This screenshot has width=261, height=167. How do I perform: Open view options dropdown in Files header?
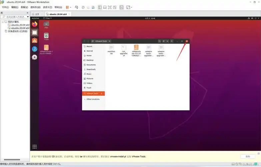pyautogui.click(x=167, y=41)
